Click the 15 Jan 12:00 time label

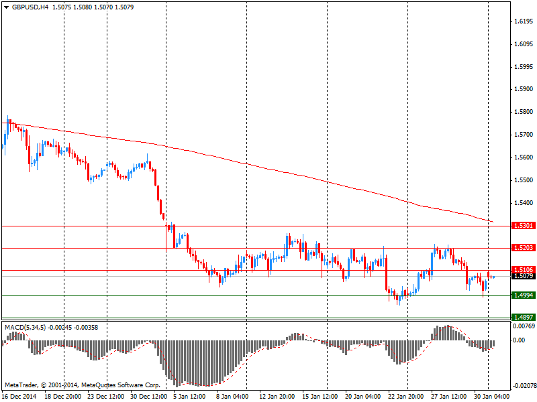(320, 397)
